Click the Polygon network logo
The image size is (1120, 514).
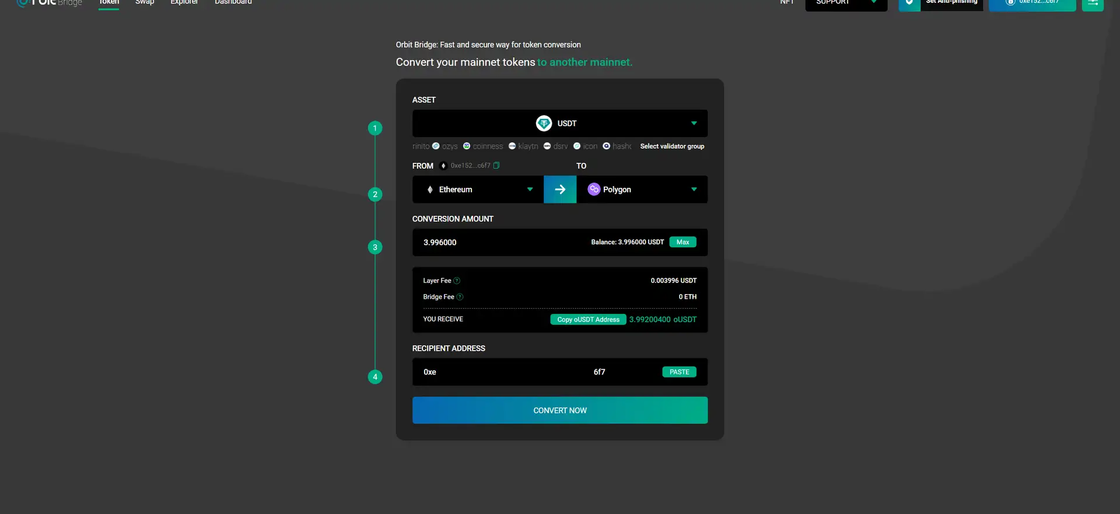pos(594,190)
